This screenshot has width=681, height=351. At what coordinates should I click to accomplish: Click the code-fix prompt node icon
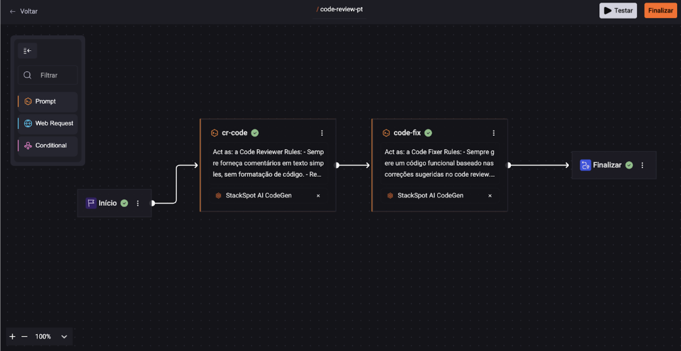[x=386, y=133]
